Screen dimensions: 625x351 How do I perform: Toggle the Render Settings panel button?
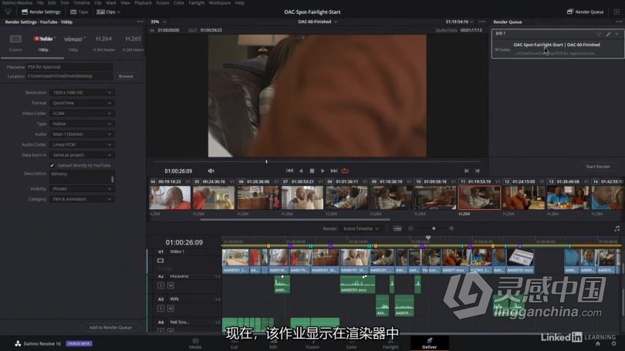pos(41,12)
